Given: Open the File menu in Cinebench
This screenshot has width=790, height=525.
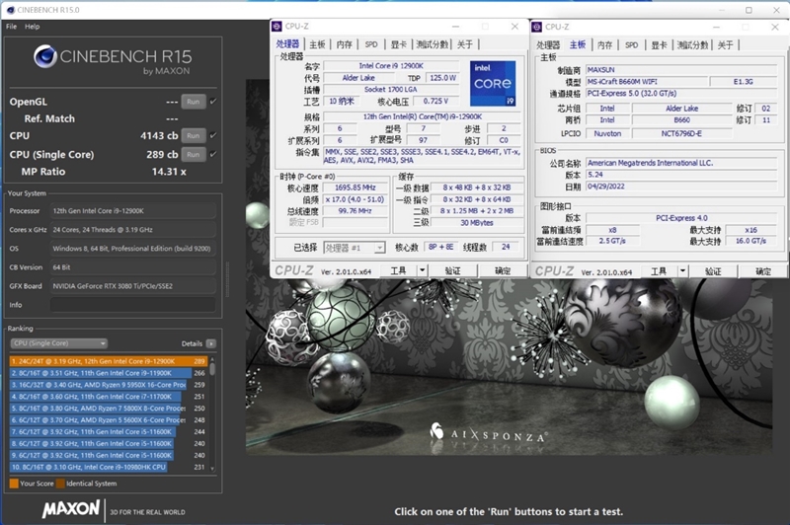Looking at the screenshot, I should (x=11, y=27).
